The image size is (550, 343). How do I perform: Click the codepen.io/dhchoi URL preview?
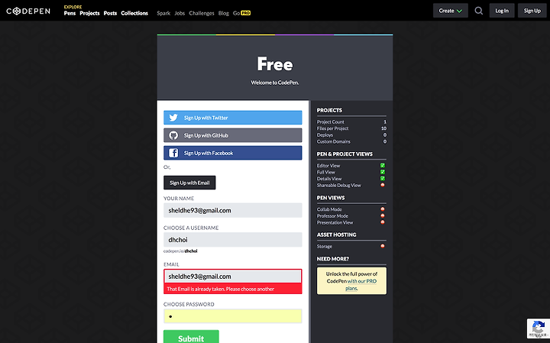click(180, 251)
